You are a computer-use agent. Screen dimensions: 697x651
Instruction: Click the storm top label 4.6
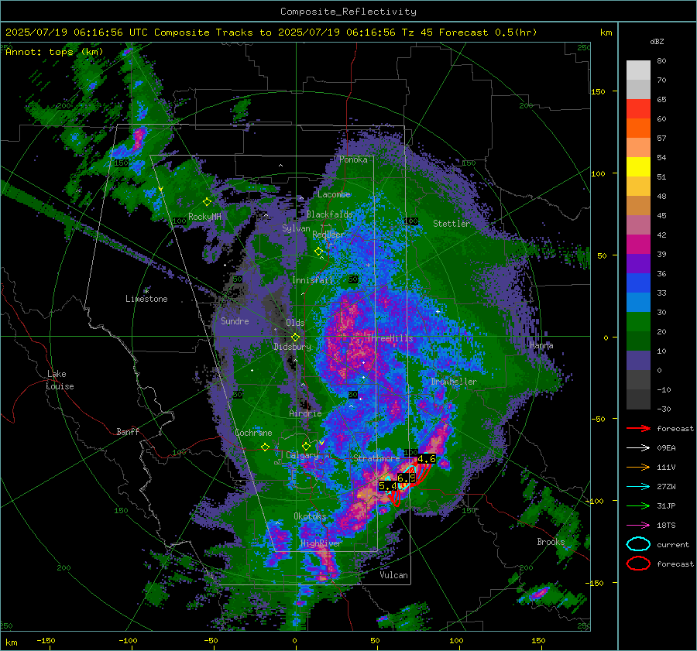coord(426,458)
